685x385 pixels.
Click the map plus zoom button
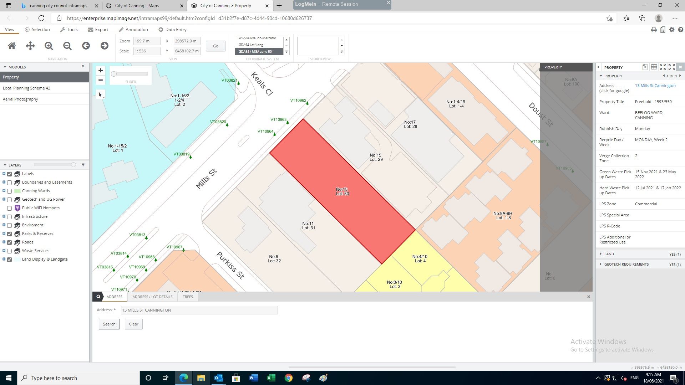coord(101,71)
